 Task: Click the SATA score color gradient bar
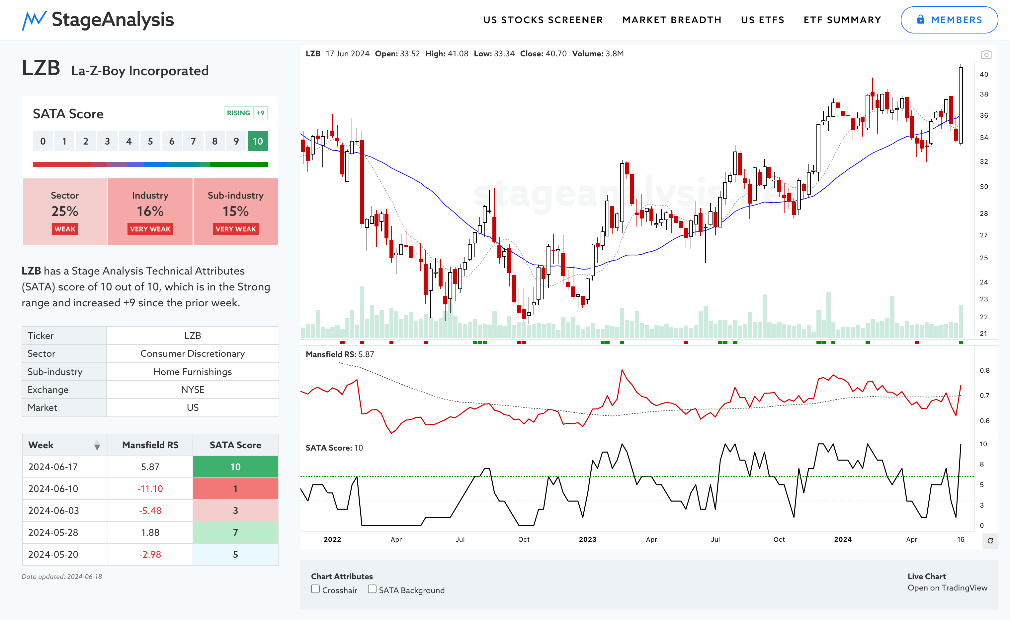pyautogui.click(x=150, y=164)
